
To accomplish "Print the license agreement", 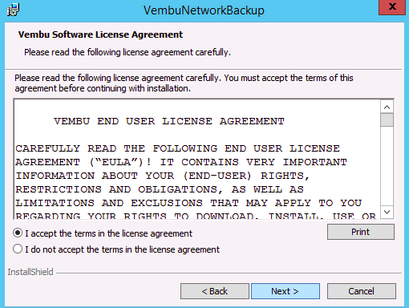I will pyautogui.click(x=361, y=232).
